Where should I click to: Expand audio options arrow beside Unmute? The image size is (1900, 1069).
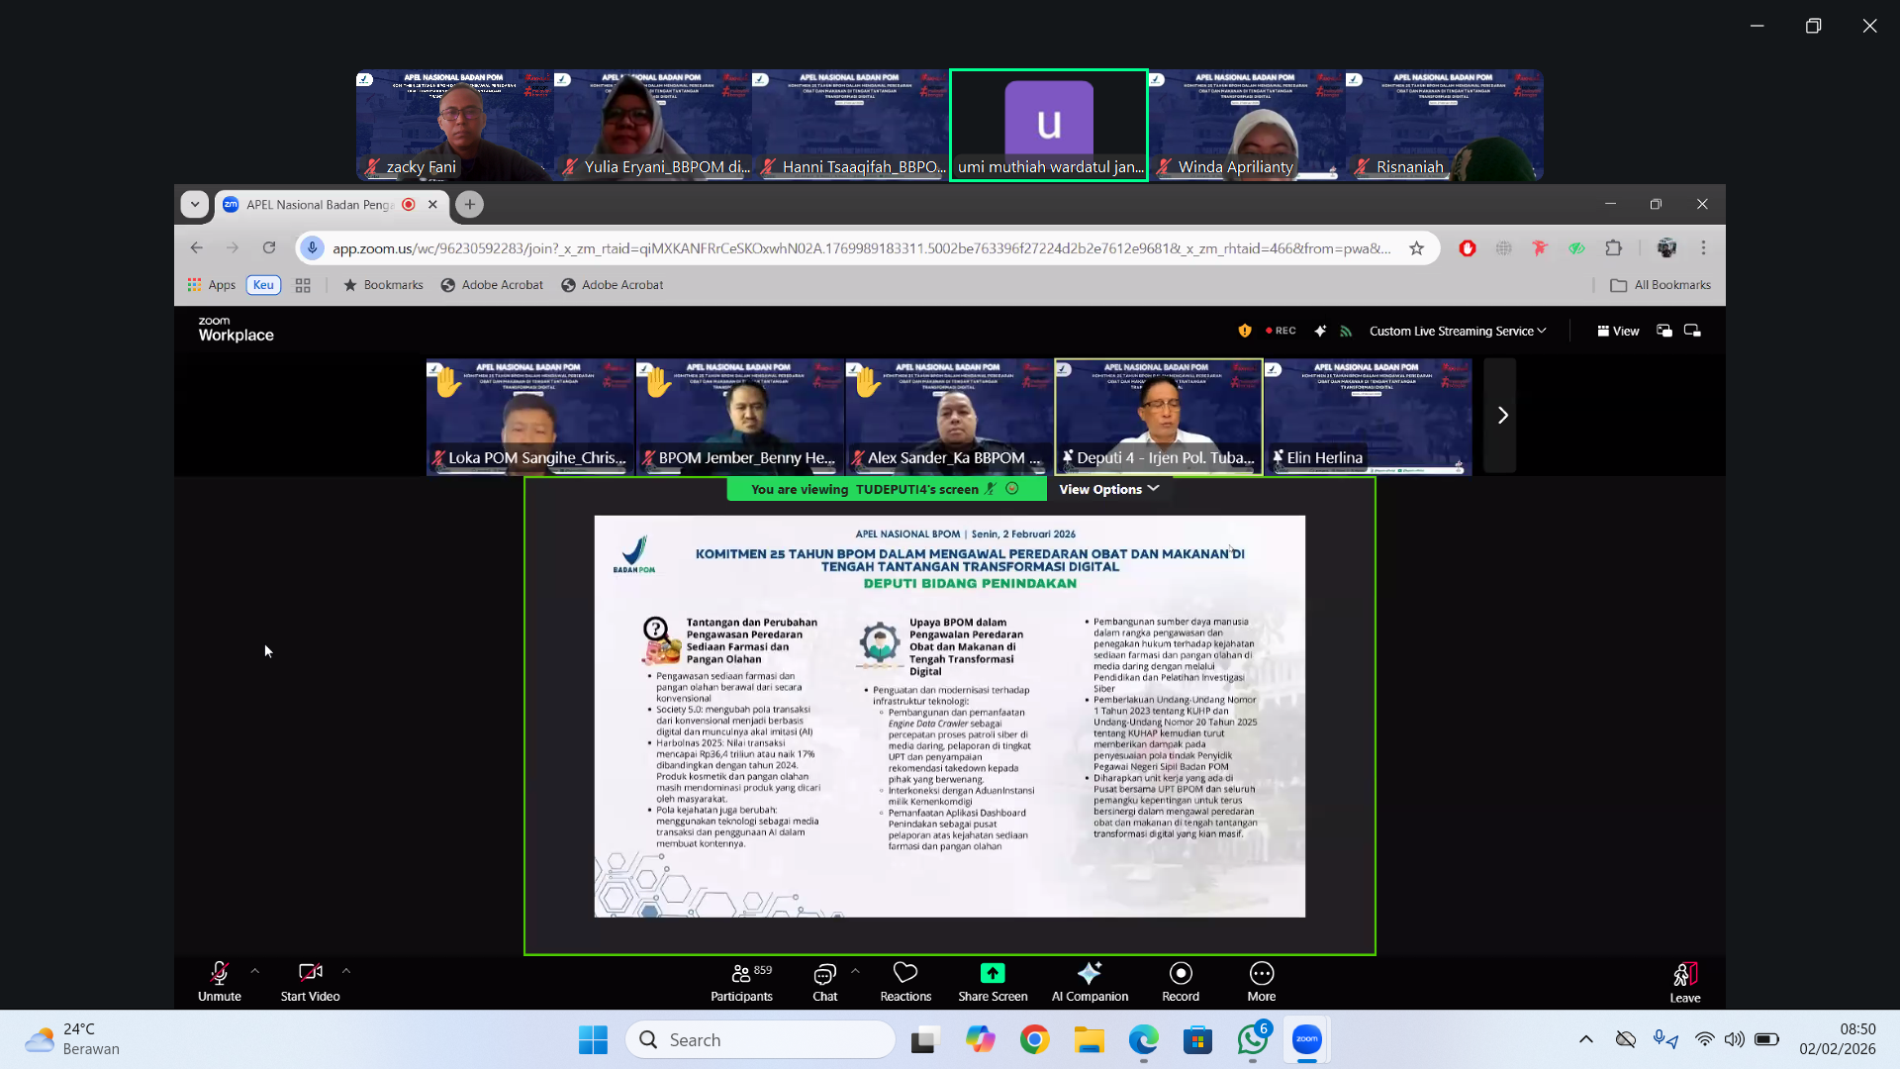[x=255, y=971]
